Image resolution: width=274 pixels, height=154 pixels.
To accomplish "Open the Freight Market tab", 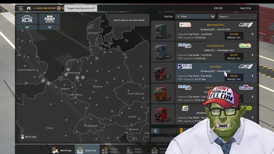I will [110, 150].
